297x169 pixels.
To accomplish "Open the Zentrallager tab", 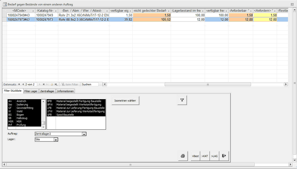I will tap(47, 91).
